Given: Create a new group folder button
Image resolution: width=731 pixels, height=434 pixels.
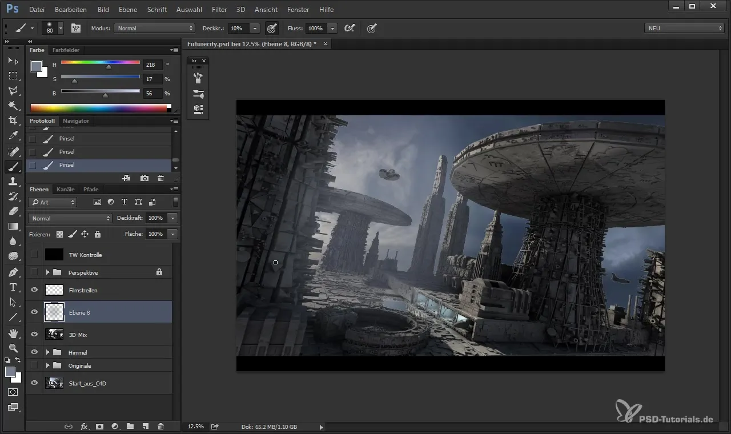Looking at the screenshot, I should tap(130, 426).
